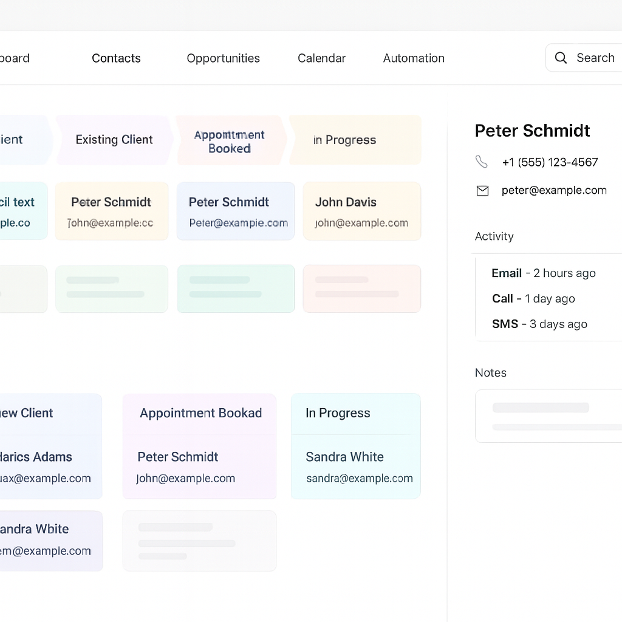
Task: Select the green placeholder card under Peter@example.com card
Action: 236,289
